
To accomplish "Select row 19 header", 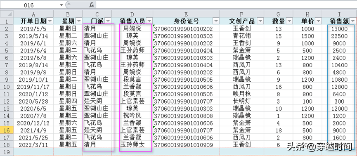I will pyautogui.click(x=7, y=152).
